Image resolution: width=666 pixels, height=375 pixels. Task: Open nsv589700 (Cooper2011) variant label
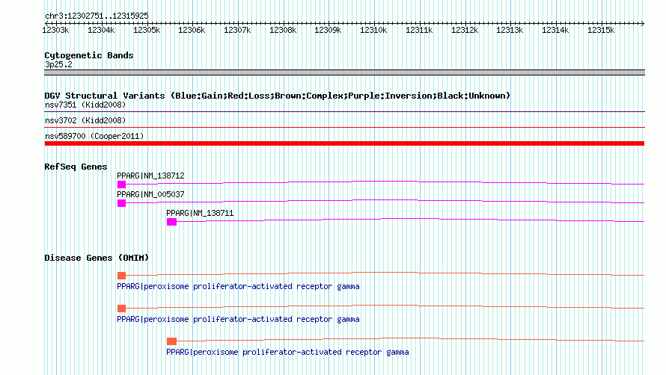(94, 136)
